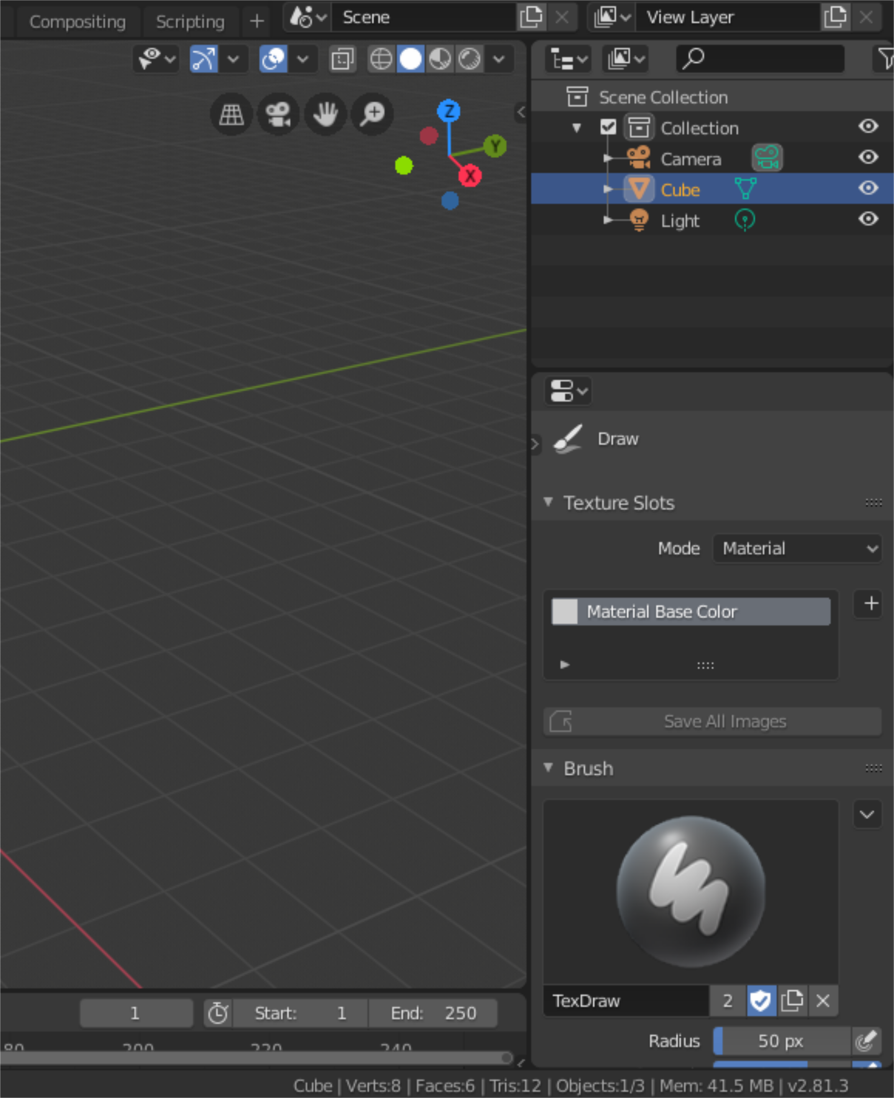Switch to solid viewport shading
Viewport: 894px width, 1098px height.
click(x=411, y=59)
